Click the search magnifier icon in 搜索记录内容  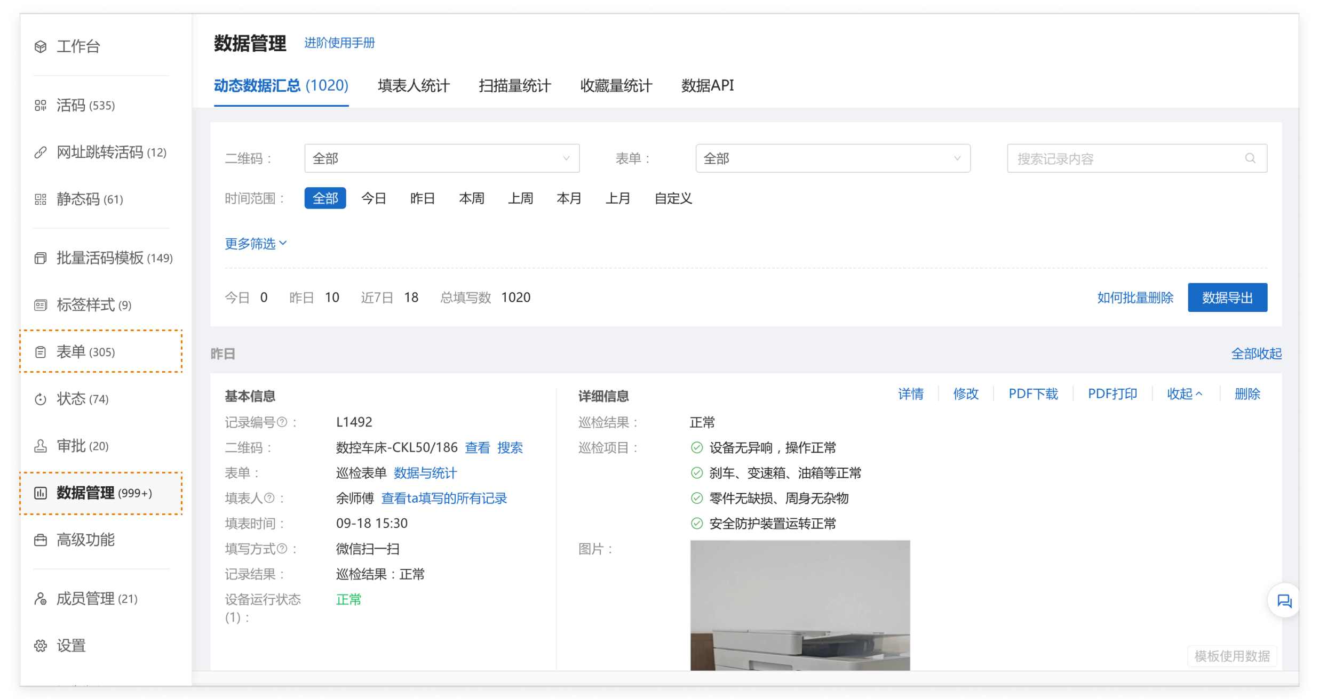point(1250,158)
